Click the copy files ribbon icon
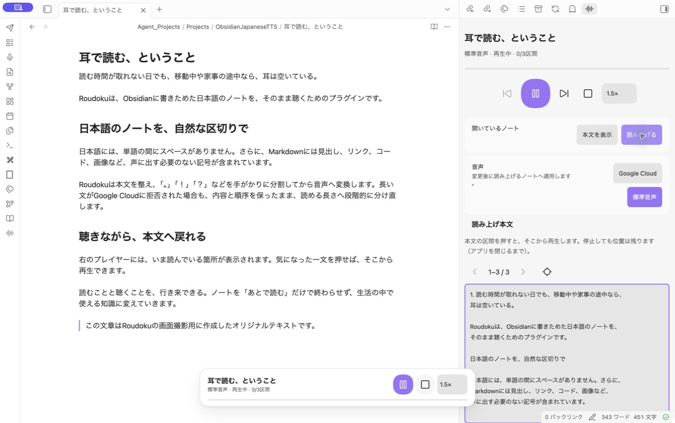This screenshot has width=675, height=423. click(x=10, y=131)
